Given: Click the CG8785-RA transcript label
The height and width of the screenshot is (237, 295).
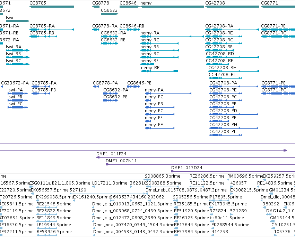Looking at the screenshot, I should pos(42,26).
